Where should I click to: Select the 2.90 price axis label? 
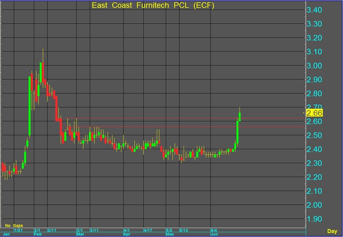tap(314, 80)
